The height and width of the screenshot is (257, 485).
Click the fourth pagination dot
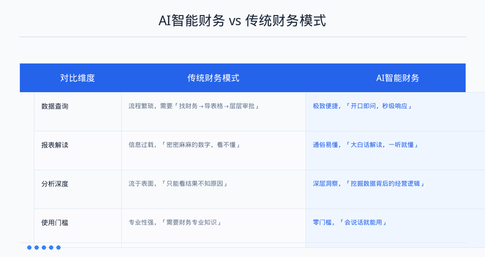[51, 247]
